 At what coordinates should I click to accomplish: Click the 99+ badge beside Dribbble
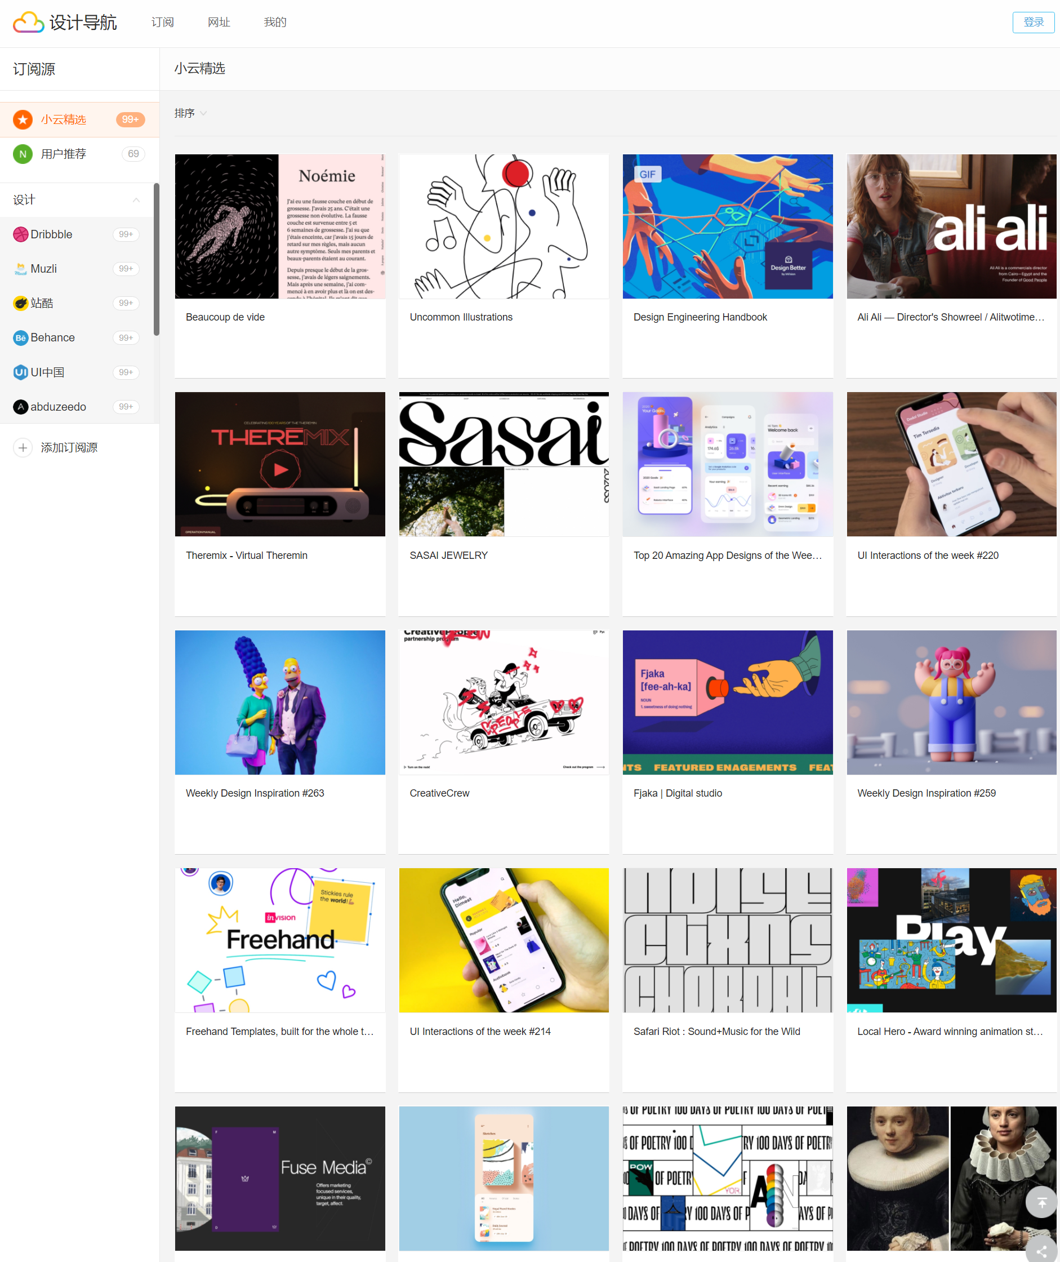pos(126,234)
